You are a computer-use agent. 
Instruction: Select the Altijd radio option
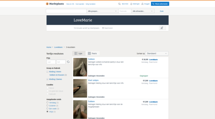tap(47, 112)
